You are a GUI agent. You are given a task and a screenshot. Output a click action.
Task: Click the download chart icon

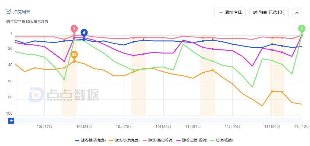click(297, 12)
